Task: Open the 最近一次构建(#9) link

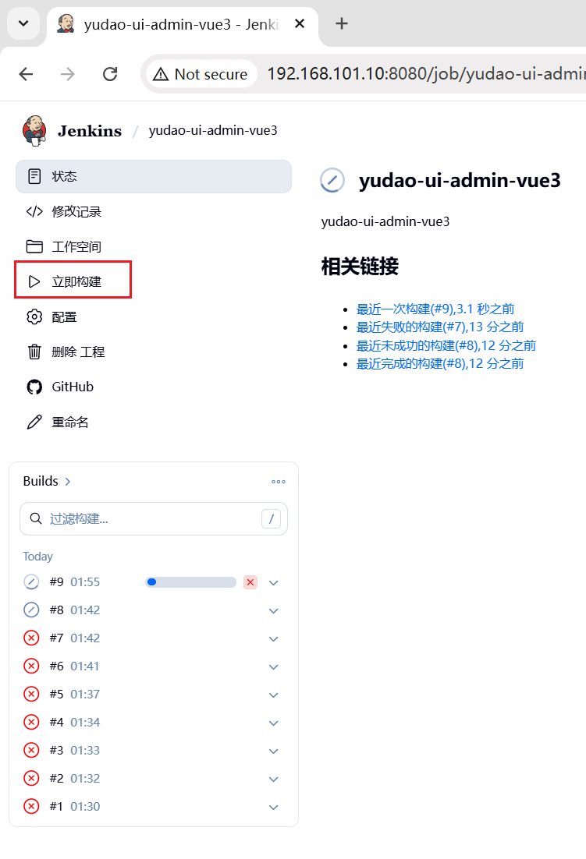Action: click(x=435, y=309)
